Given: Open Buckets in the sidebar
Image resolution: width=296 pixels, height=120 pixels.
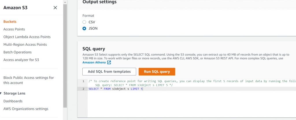Looking at the screenshot, I should [10, 22].
